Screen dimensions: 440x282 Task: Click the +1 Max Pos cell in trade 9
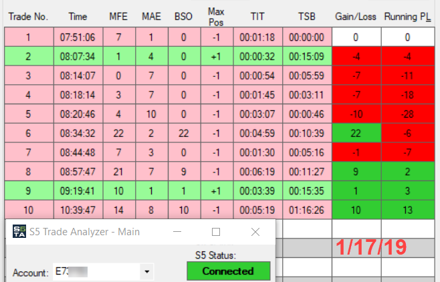click(x=217, y=191)
